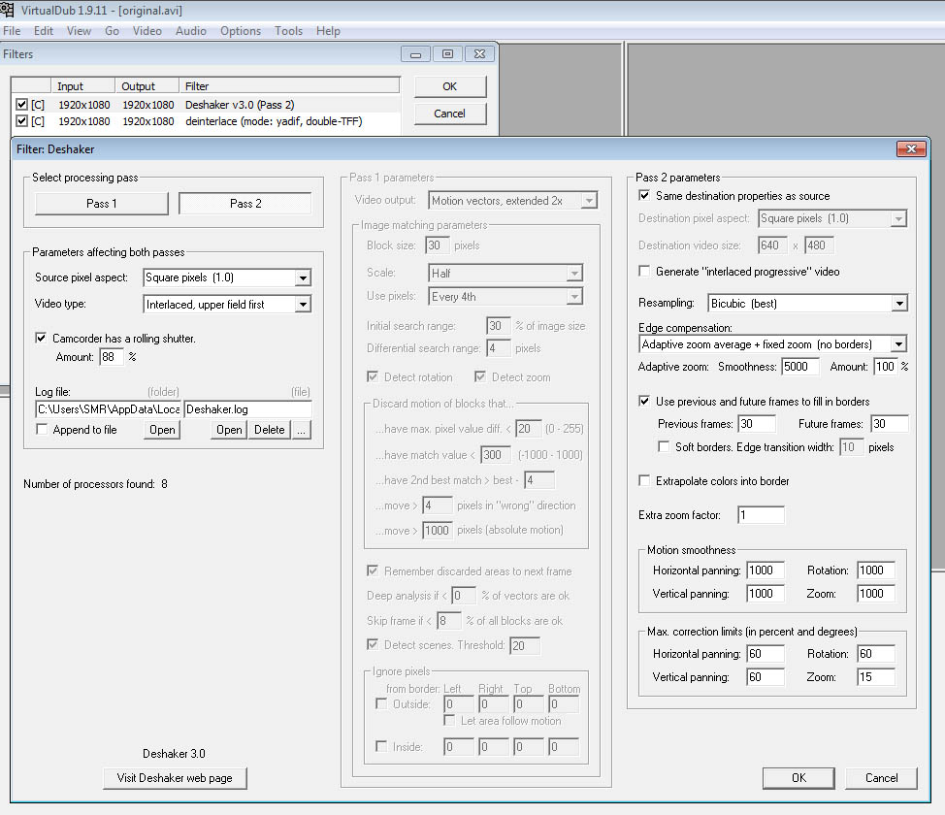
Task: Open the Edit menu
Action: (44, 31)
